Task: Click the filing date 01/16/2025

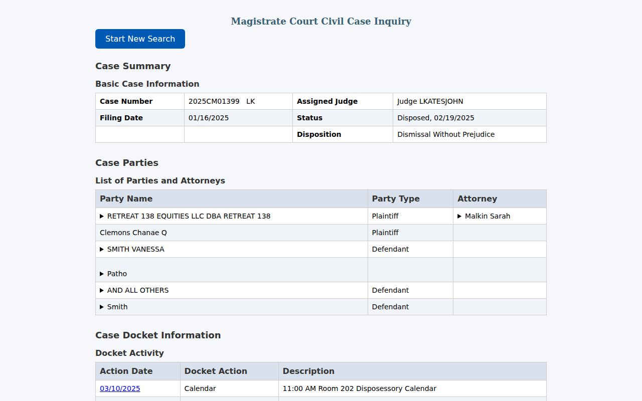Action: click(x=209, y=118)
